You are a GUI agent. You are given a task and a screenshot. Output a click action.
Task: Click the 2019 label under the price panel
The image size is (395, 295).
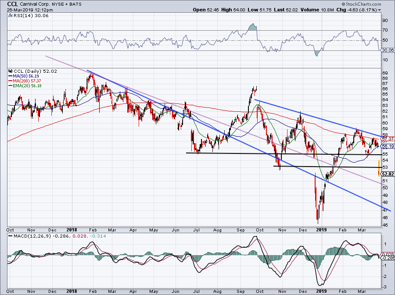[321, 230]
